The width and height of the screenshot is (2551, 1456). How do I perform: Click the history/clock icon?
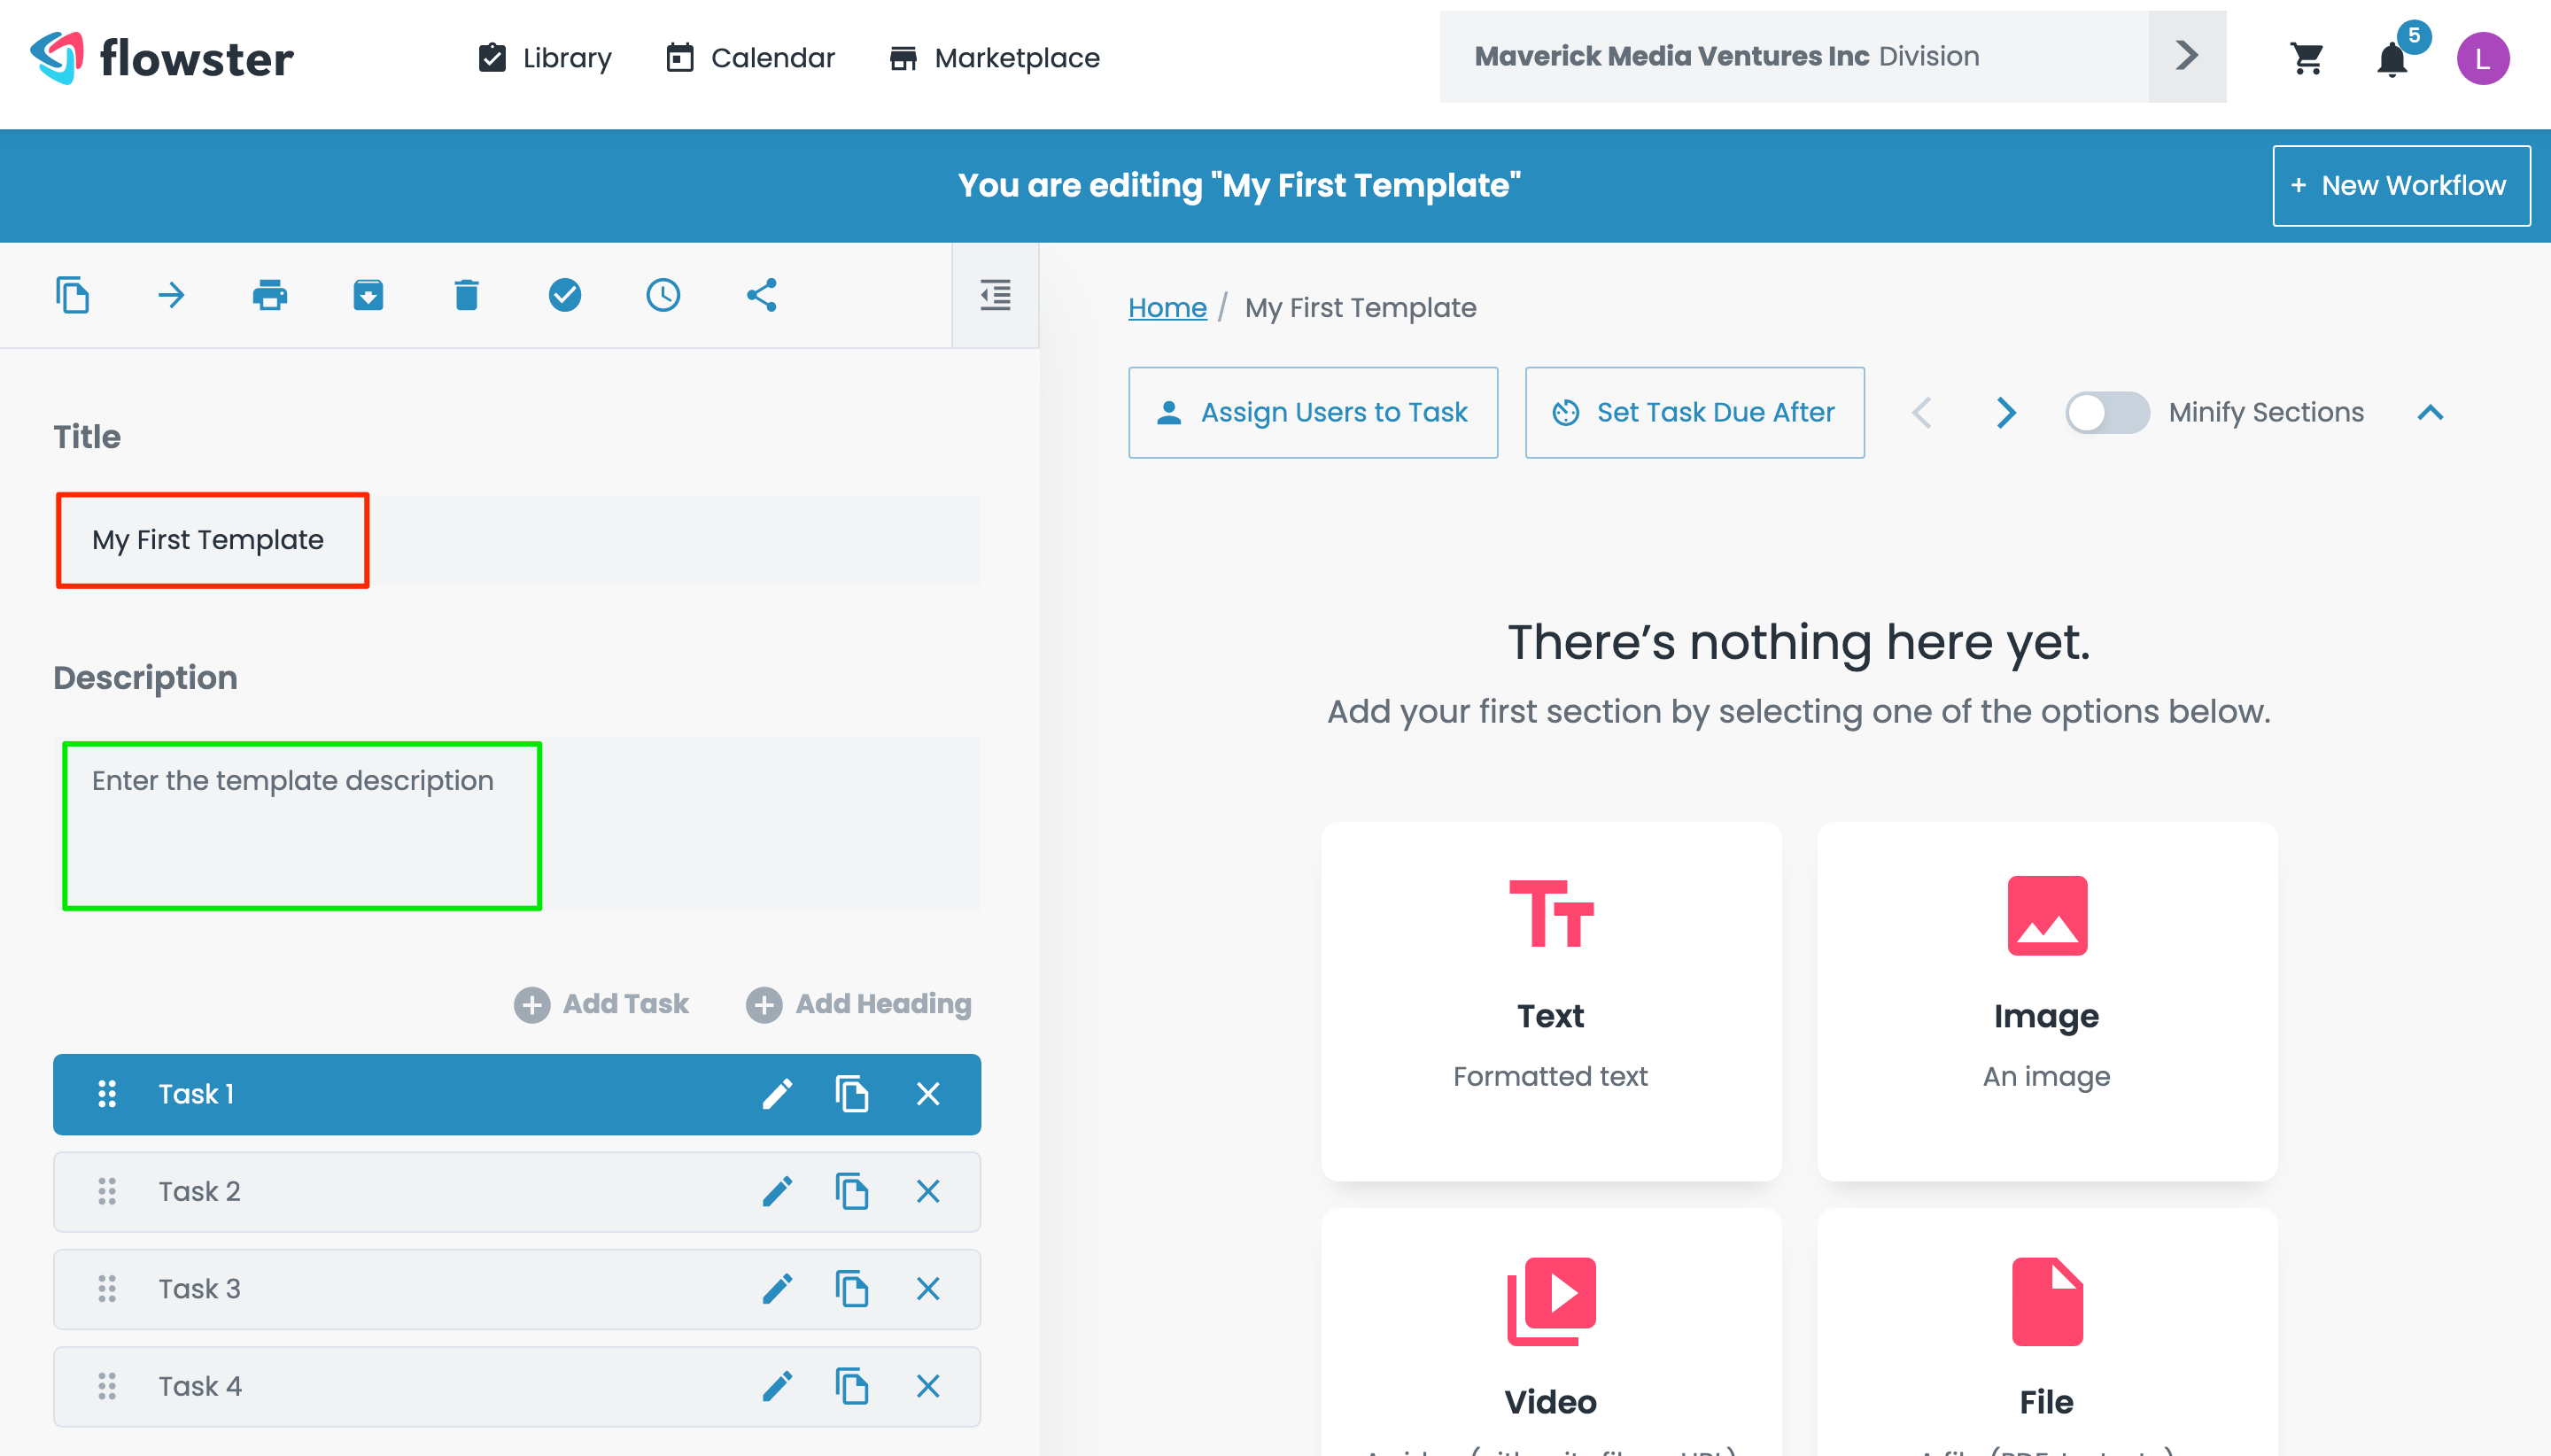click(x=663, y=292)
